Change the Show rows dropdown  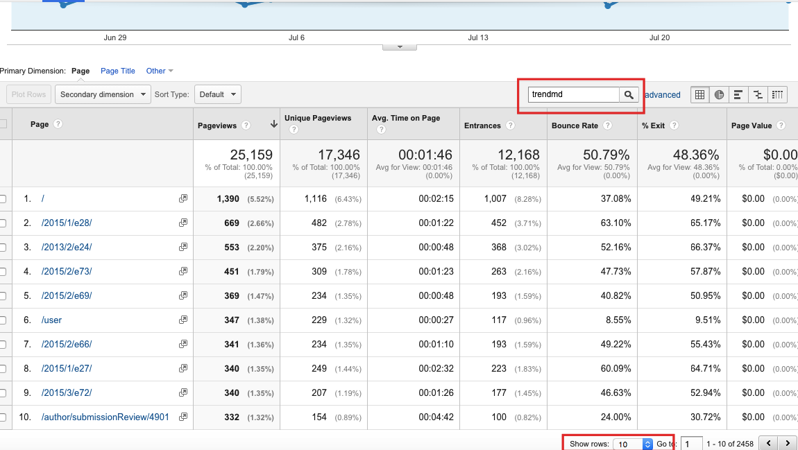coord(632,444)
